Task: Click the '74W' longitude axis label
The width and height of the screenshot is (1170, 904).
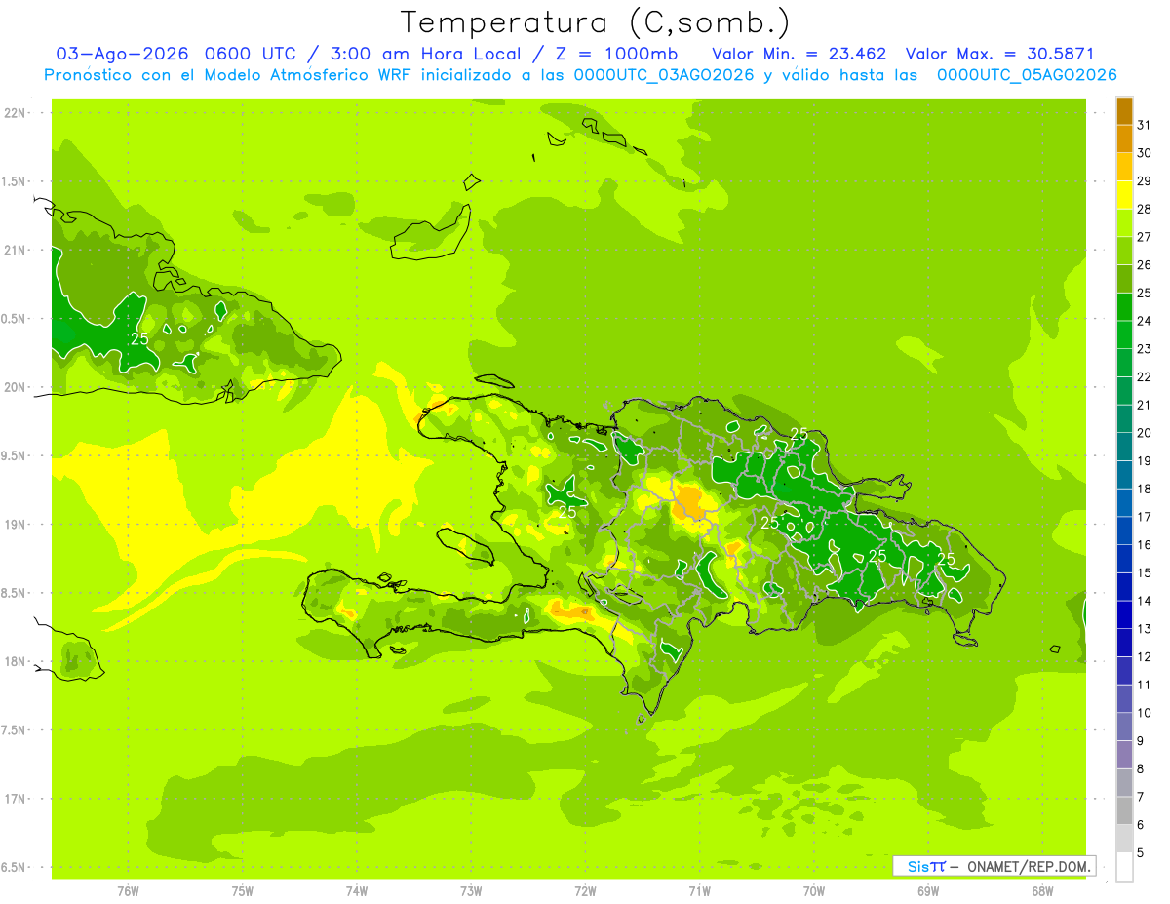Action: [356, 891]
